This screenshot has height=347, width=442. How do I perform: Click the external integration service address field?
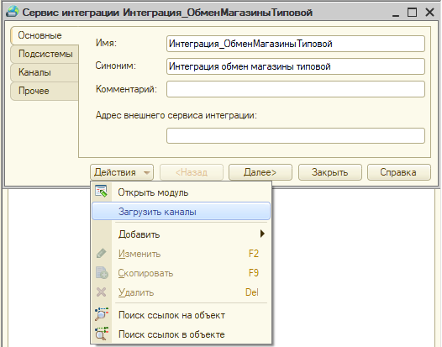(x=296, y=135)
